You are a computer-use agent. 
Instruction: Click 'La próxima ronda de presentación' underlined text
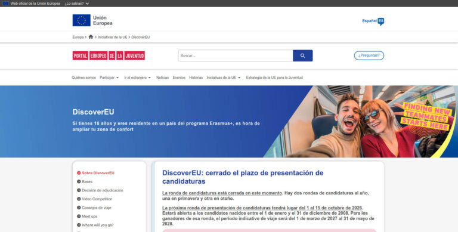coord(262,208)
